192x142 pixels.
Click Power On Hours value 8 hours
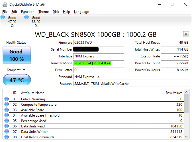(x=175, y=70)
